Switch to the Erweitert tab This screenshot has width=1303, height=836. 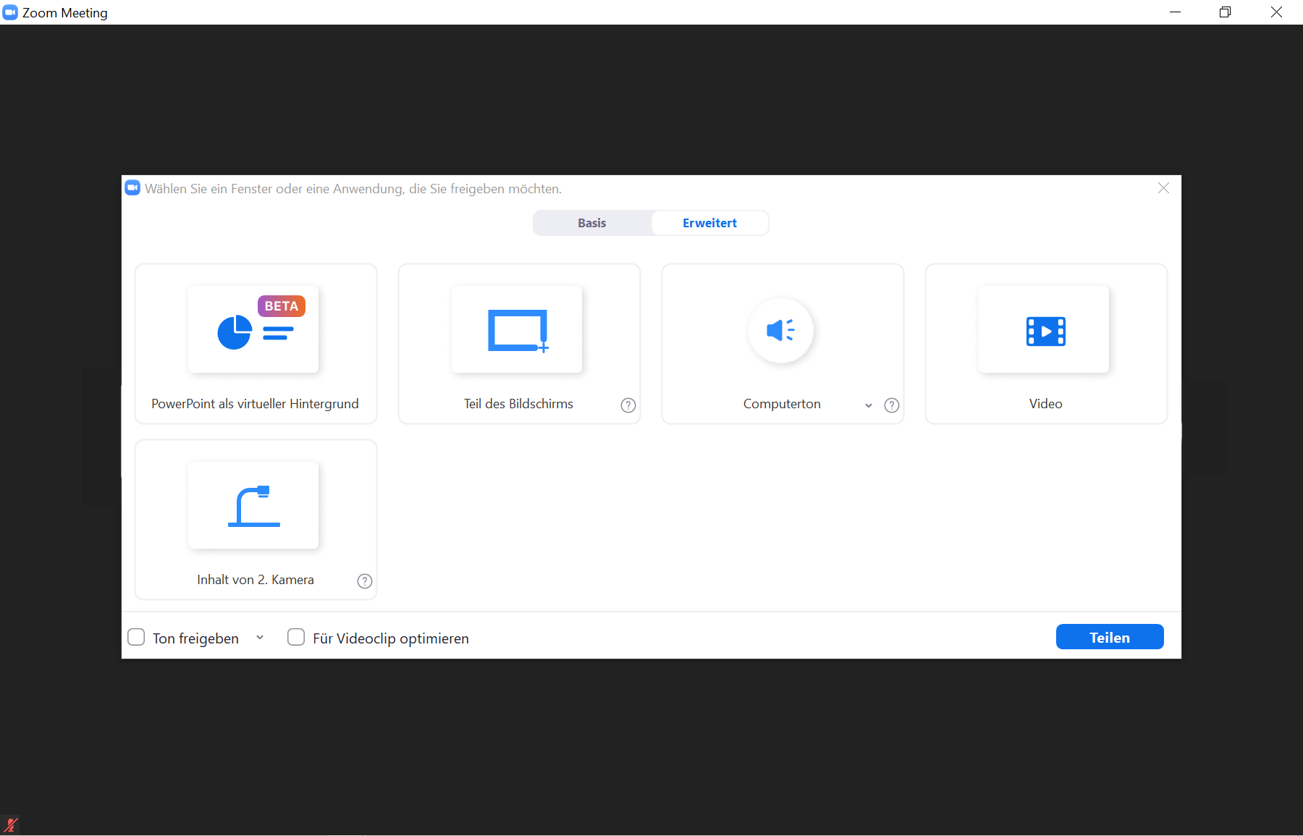[x=709, y=223]
